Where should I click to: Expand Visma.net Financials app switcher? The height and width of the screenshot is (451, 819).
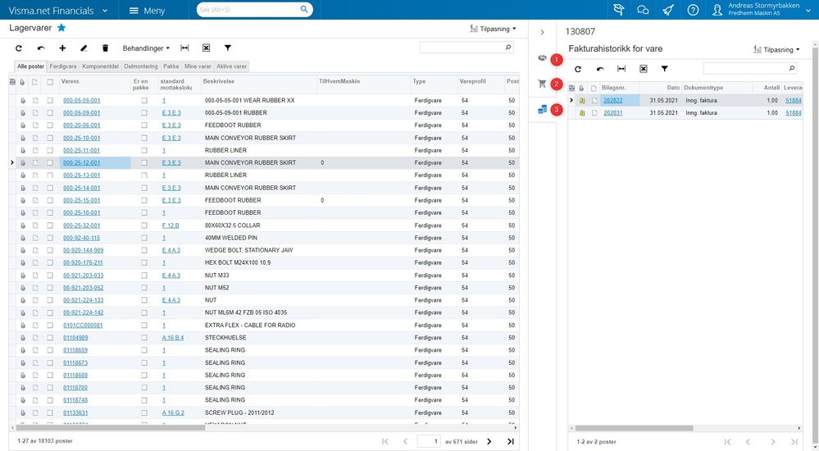point(58,10)
